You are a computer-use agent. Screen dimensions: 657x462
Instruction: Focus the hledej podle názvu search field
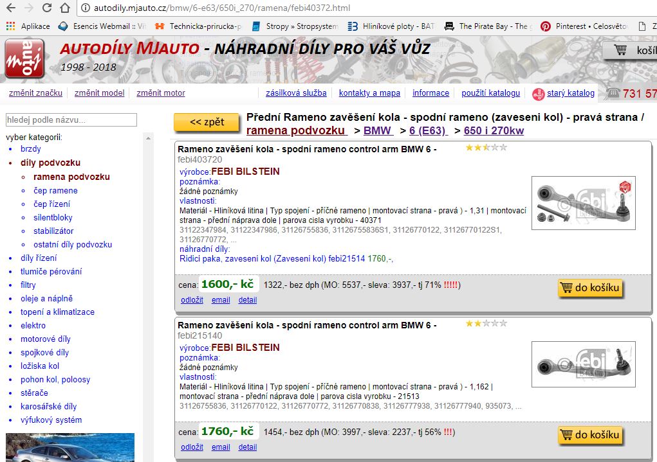(x=71, y=120)
